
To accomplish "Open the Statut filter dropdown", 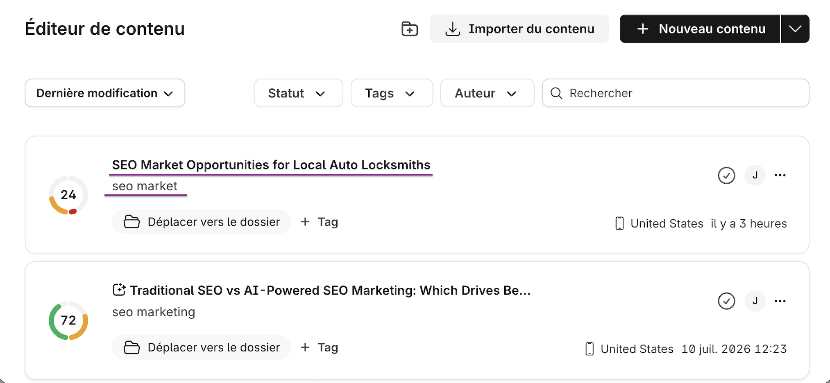I will click(x=298, y=93).
